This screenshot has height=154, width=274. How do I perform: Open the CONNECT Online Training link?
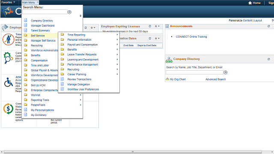pyautogui.click(x=191, y=37)
